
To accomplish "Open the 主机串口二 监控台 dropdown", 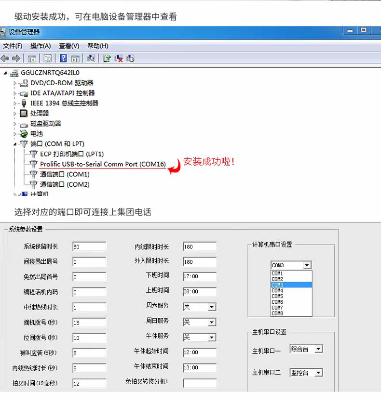I will [x=319, y=373].
